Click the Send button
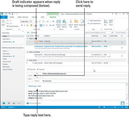129x117 pixels. (x=30, y=77)
